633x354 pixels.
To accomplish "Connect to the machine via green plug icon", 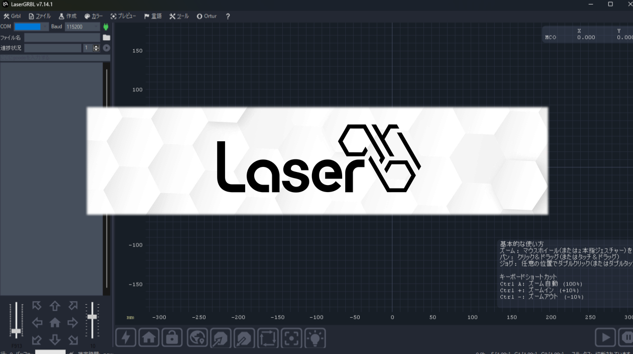I will click(x=106, y=27).
